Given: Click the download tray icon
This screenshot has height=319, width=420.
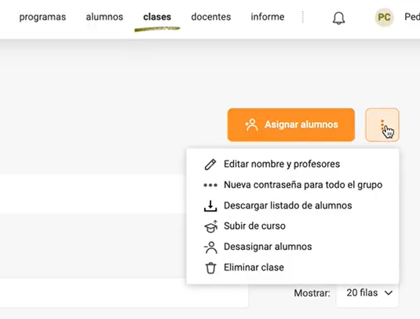Looking at the screenshot, I should [210, 206].
